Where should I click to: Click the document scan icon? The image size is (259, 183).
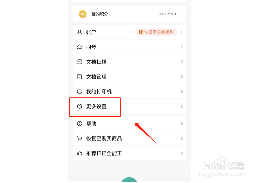click(x=80, y=62)
